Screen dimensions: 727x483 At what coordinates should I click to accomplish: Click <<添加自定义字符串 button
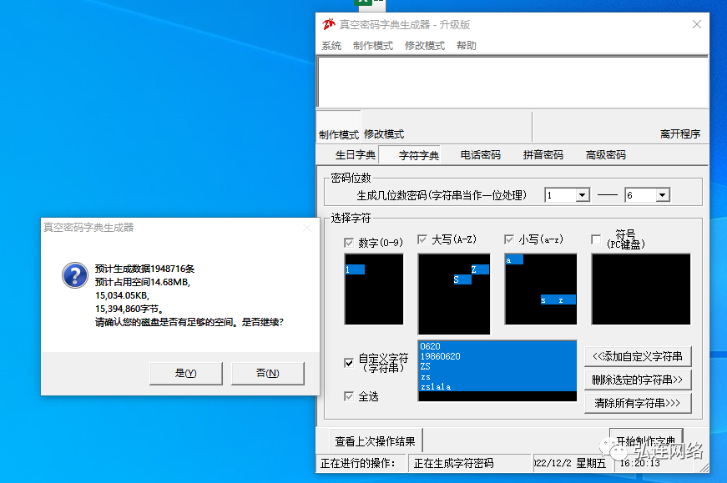click(638, 356)
